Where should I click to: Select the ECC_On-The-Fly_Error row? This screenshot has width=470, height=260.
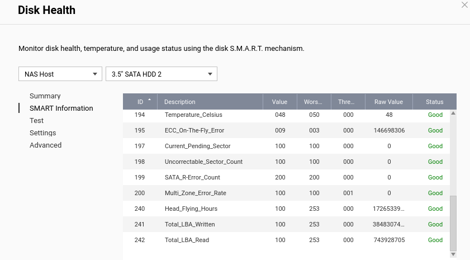193,130
